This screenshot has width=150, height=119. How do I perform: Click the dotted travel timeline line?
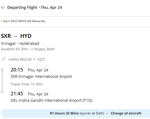2,81
